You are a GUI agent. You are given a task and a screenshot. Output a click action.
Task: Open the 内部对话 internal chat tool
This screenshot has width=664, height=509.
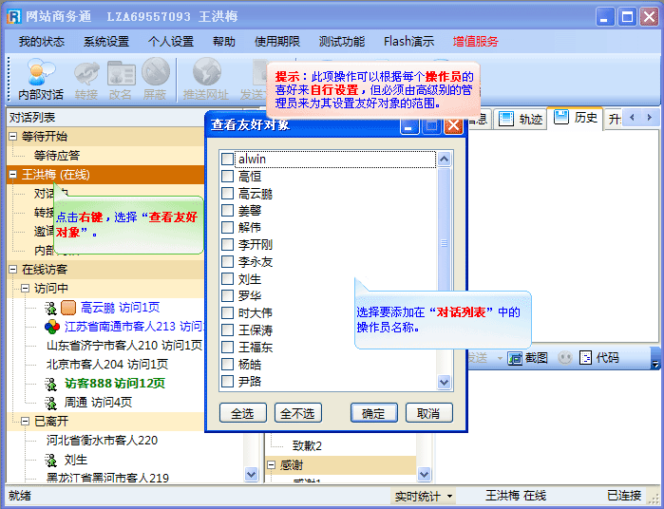click(x=41, y=78)
